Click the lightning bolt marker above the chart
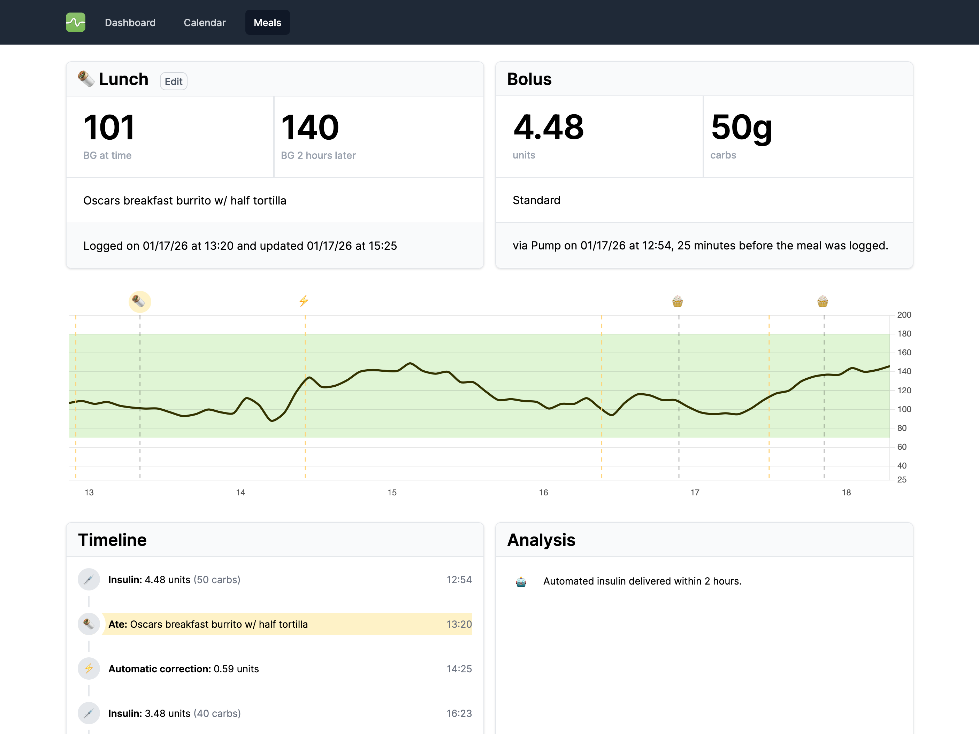Image resolution: width=979 pixels, height=734 pixels. (304, 301)
